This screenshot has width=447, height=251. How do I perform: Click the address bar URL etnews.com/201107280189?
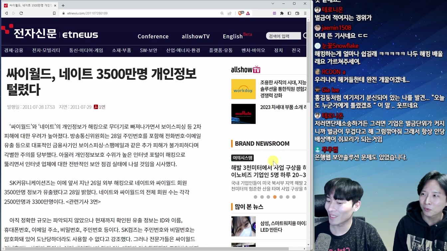click(x=87, y=13)
